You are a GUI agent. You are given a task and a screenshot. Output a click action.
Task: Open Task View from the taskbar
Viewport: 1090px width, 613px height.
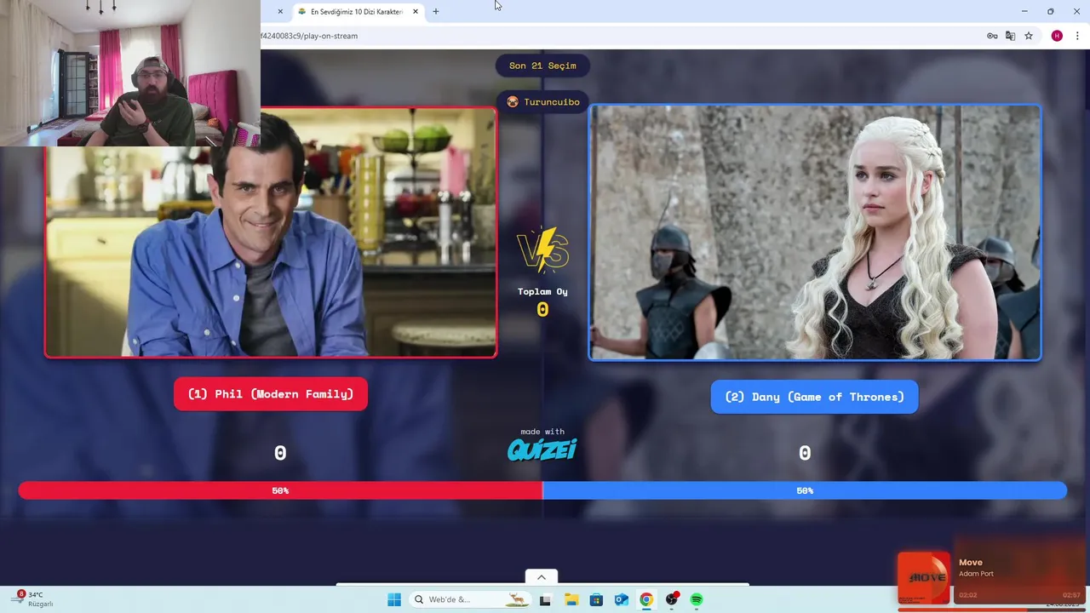click(x=545, y=599)
